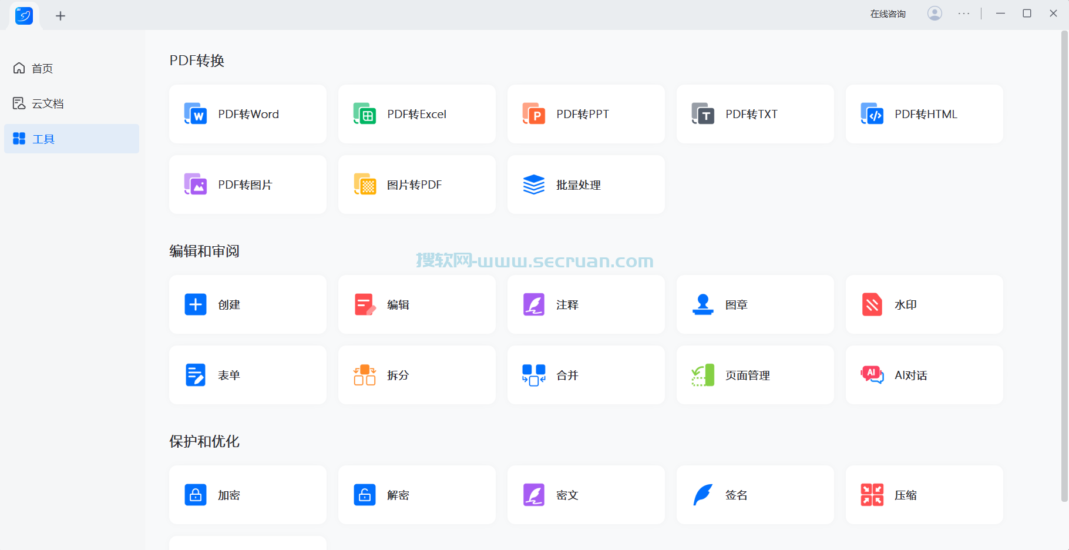
Task: Click the 编辑和审阅 section heading
Action: click(204, 251)
